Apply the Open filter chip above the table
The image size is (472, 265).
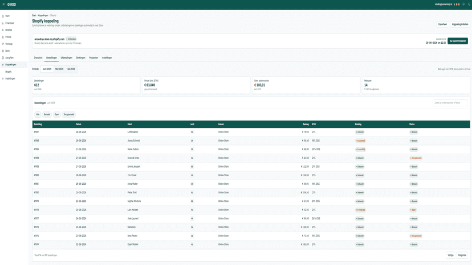56,114
